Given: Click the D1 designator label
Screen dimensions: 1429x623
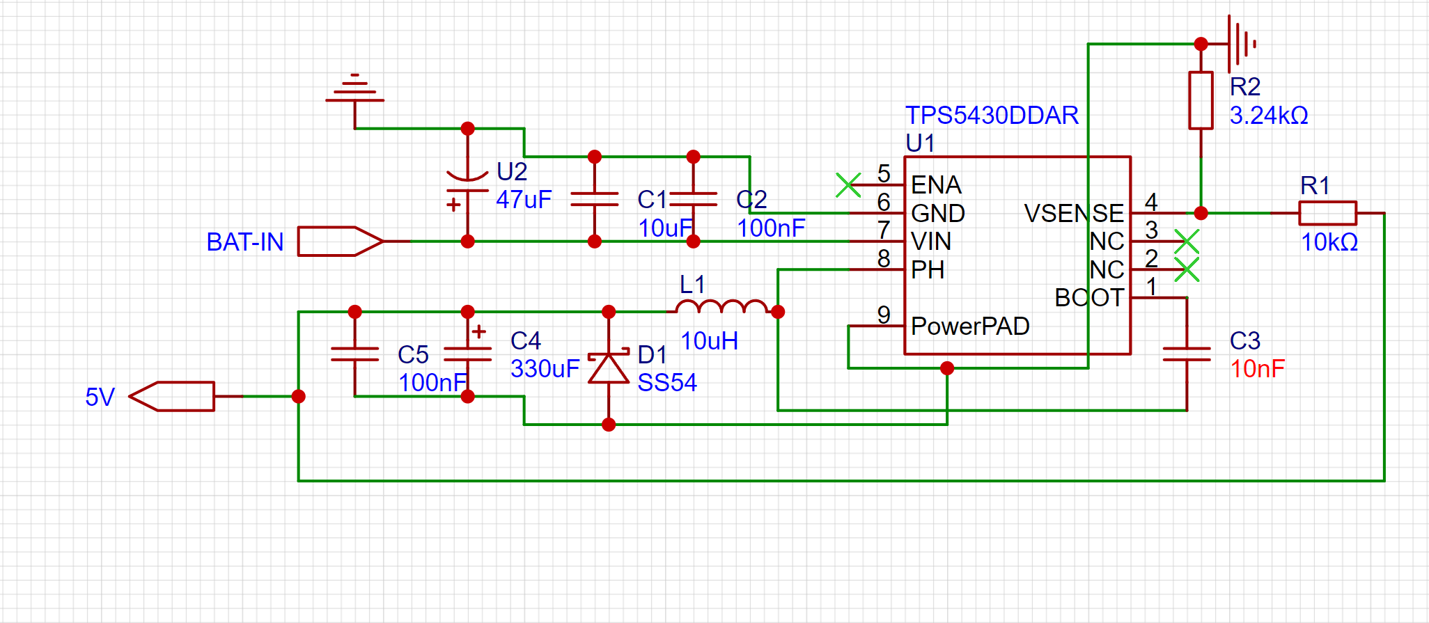Looking at the screenshot, I should pyautogui.click(x=652, y=355).
